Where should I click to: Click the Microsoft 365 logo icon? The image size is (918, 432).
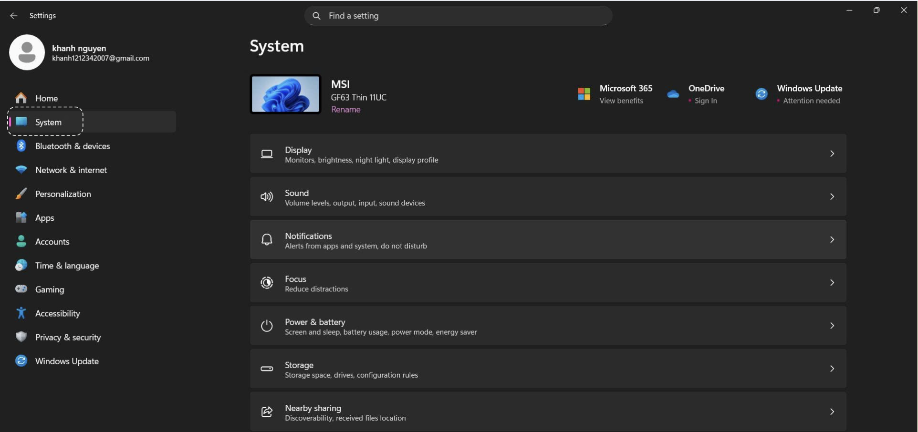[584, 94]
